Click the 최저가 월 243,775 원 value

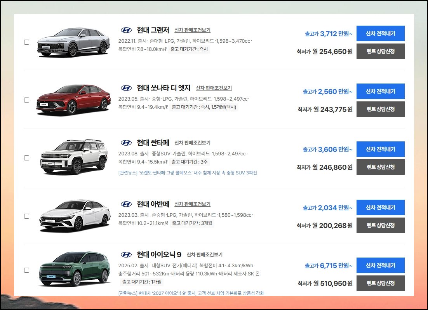(x=325, y=109)
